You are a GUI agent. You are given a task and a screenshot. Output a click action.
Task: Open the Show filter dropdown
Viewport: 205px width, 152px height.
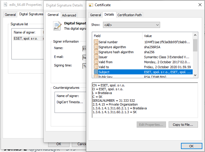[x=131, y=25]
